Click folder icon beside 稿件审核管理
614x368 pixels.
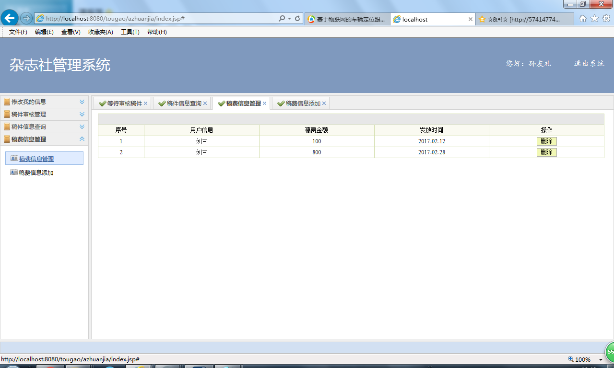(x=7, y=114)
